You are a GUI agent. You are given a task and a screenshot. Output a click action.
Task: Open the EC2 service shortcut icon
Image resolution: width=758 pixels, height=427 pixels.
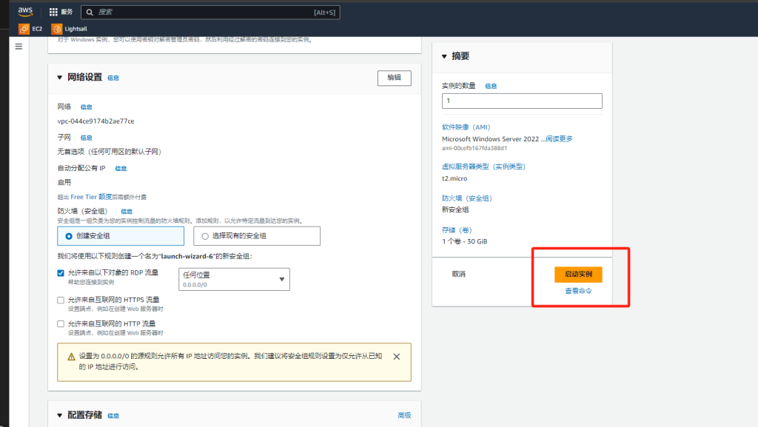pos(24,29)
